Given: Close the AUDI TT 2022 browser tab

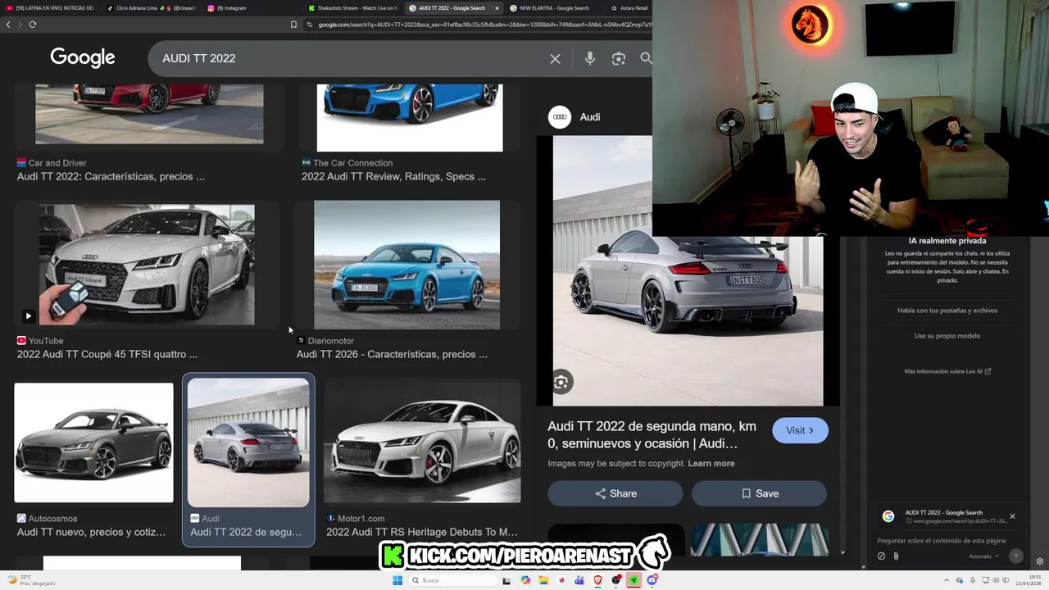Looking at the screenshot, I should [497, 8].
